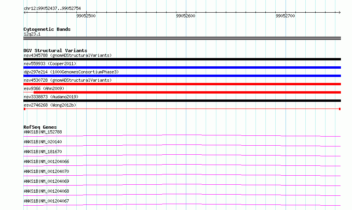Open variant nsv559933 (Cooper2011) label

click(50, 64)
